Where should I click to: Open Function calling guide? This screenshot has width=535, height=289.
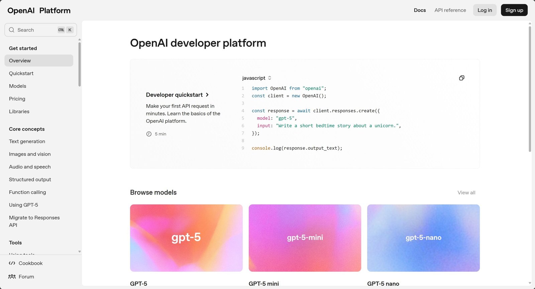coord(27,192)
